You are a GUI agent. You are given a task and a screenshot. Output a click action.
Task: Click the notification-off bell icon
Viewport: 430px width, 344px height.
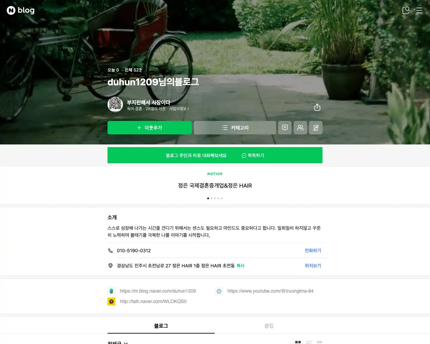coord(316,128)
